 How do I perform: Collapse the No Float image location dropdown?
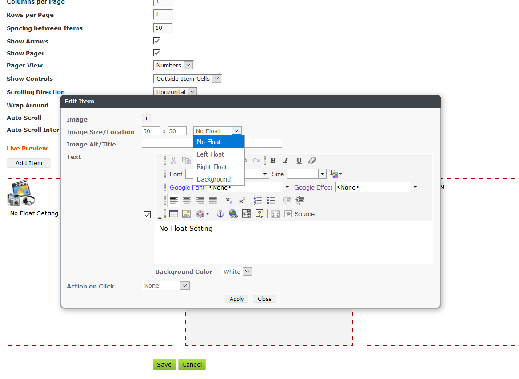coord(237,131)
